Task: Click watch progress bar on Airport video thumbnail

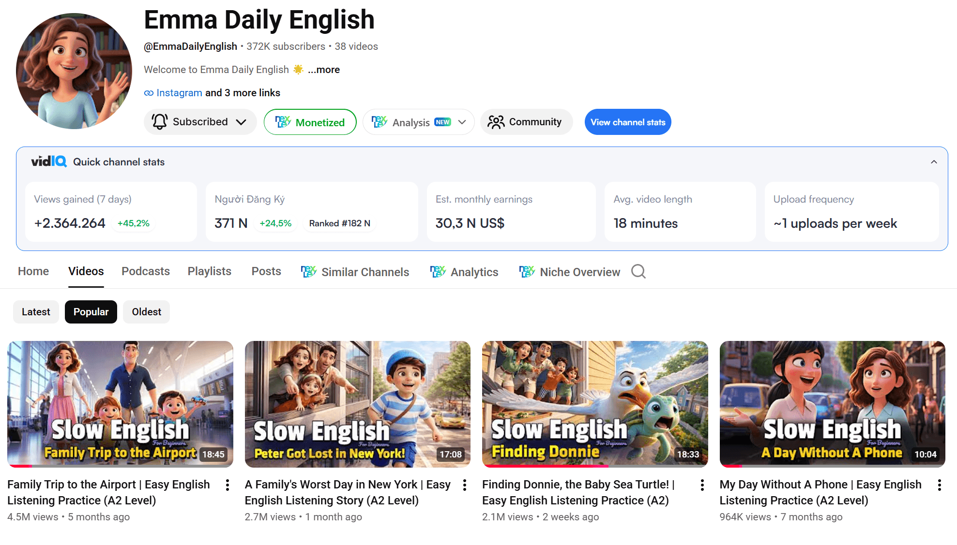Action: pyautogui.click(x=120, y=466)
